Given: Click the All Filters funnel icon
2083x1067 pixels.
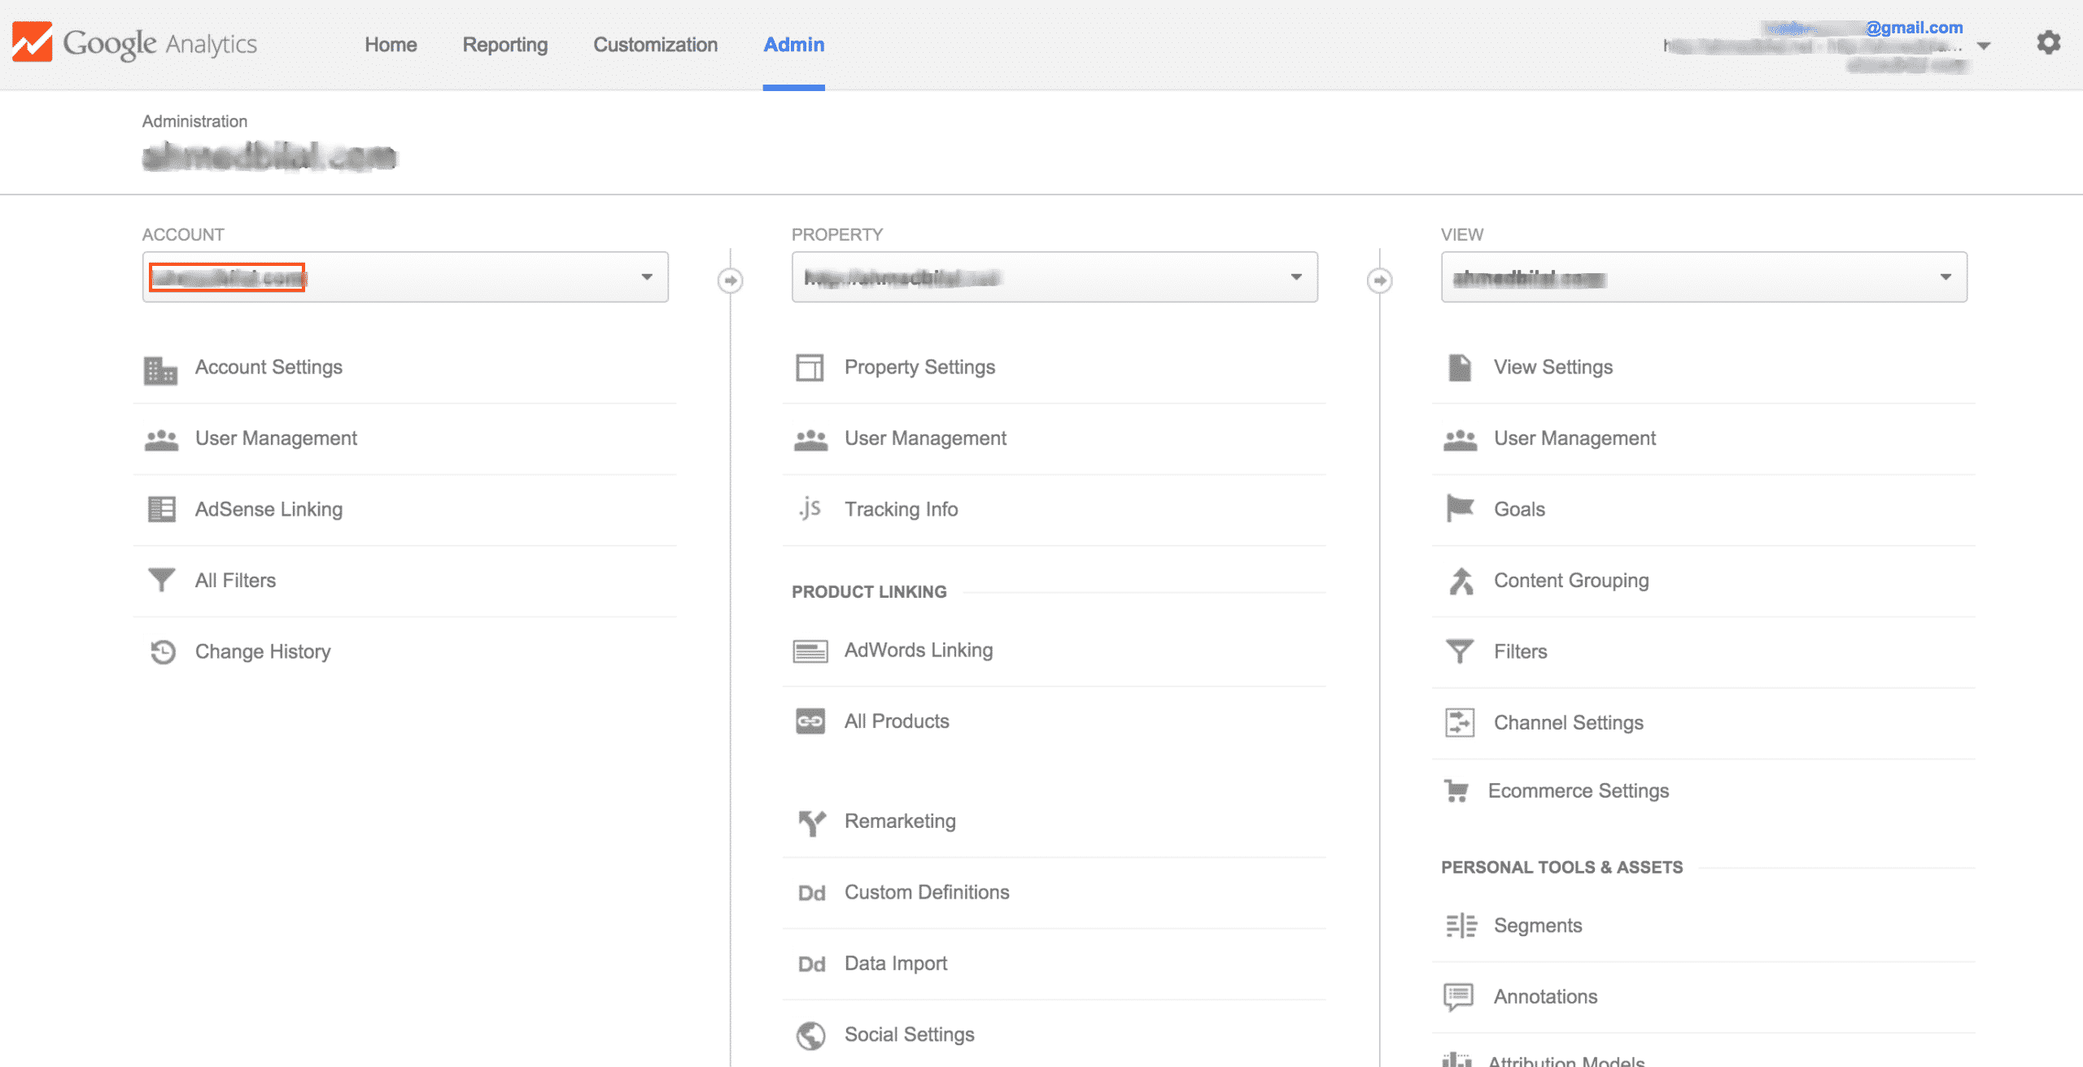Looking at the screenshot, I should tap(161, 579).
